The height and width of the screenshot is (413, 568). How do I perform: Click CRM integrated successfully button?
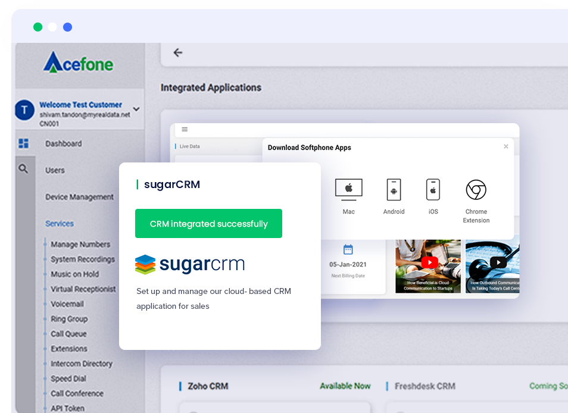tap(208, 223)
